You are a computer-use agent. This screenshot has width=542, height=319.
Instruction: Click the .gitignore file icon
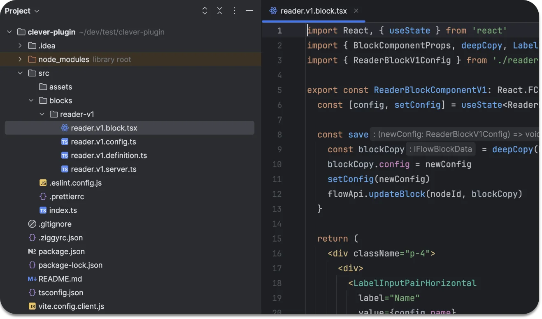[x=32, y=224]
